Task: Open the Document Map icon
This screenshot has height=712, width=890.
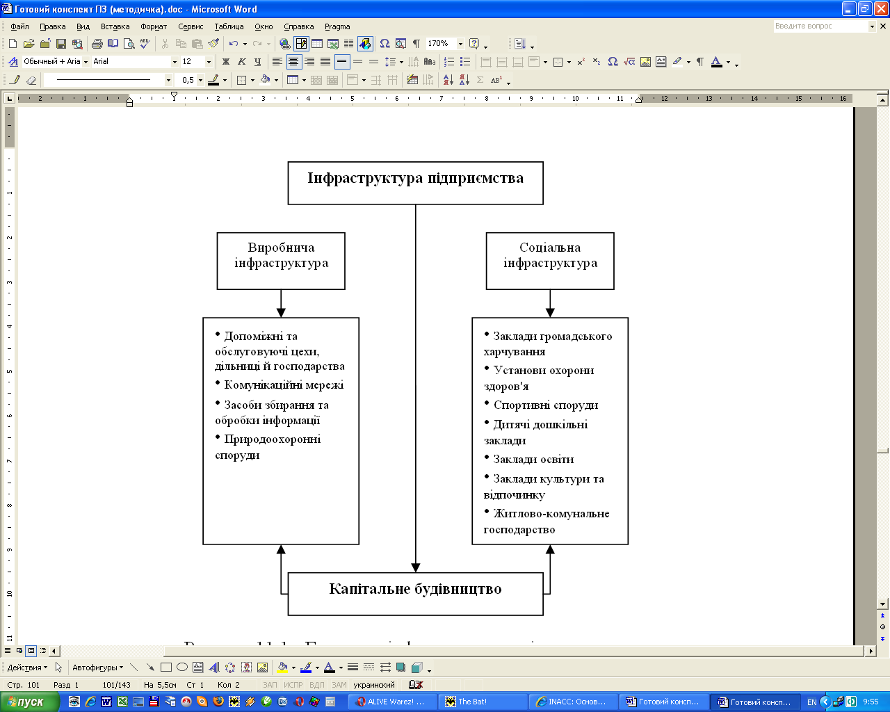Action: [400, 44]
